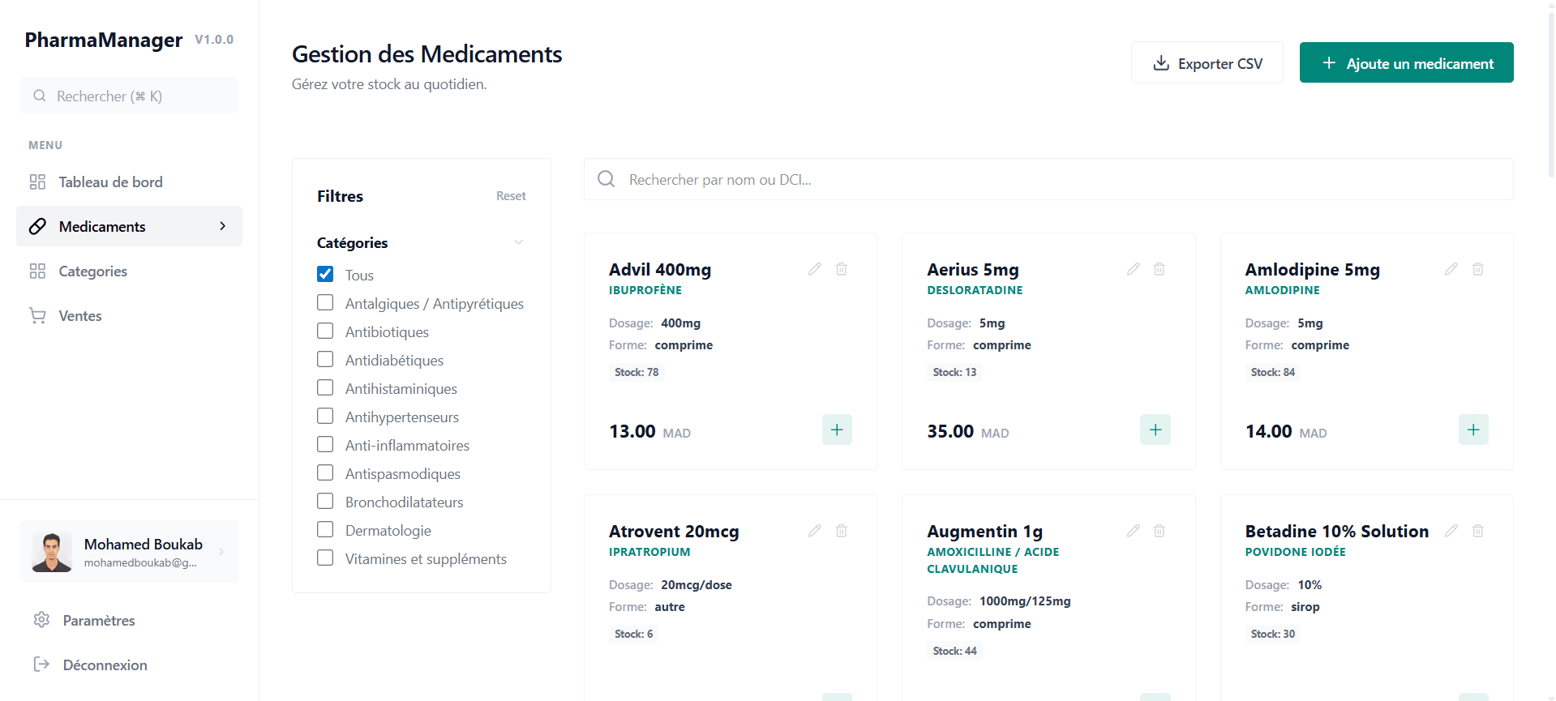This screenshot has width=1556, height=701.
Task: Click the search magnifier in medication search bar
Action: click(x=606, y=179)
